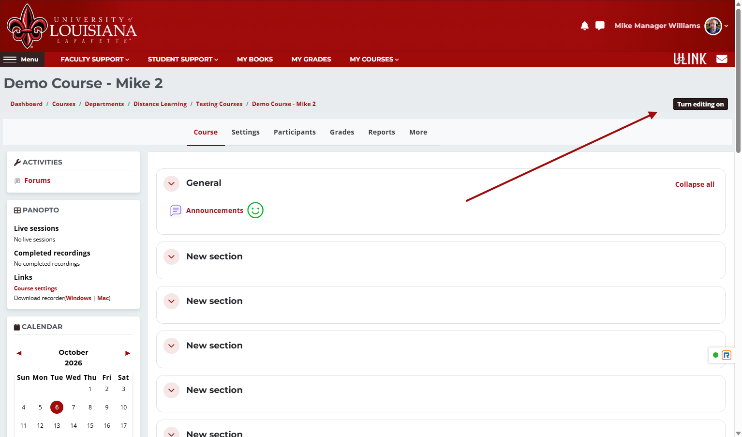The height and width of the screenshot is (437, 742).
Task: Switch to the Participants tab
Action: tap(295, 132)
